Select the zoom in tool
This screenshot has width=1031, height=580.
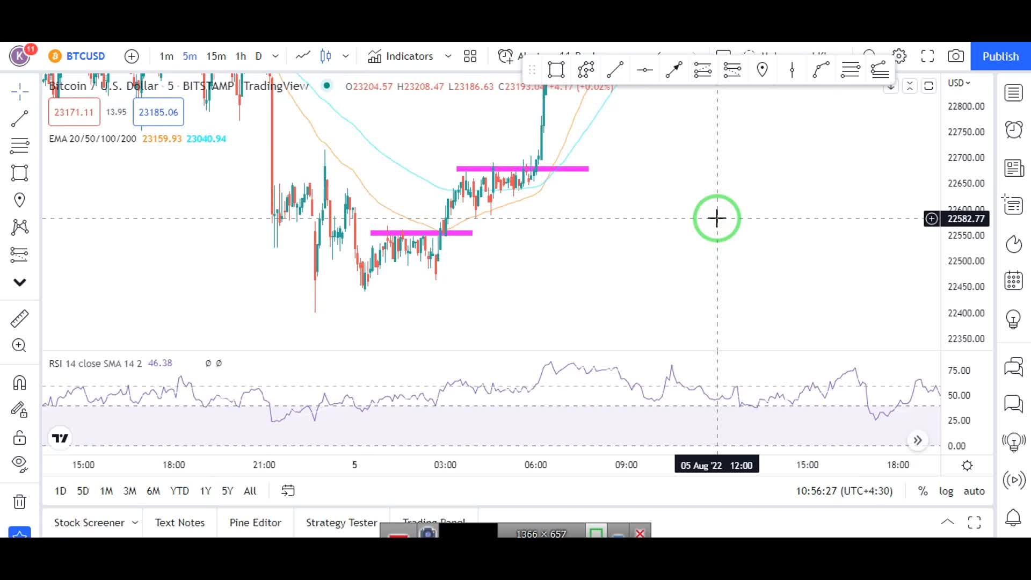tap(20, 345)
